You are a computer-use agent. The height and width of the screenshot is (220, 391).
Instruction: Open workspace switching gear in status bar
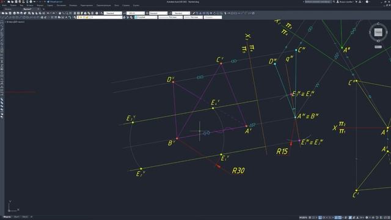[367, 218]
